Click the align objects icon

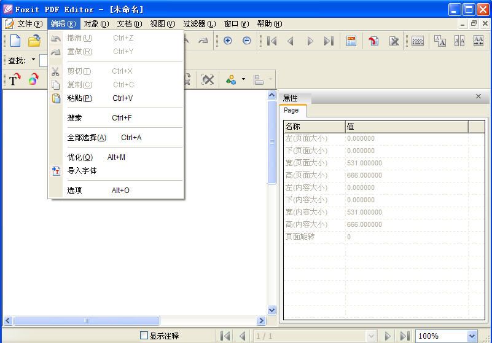259,80
